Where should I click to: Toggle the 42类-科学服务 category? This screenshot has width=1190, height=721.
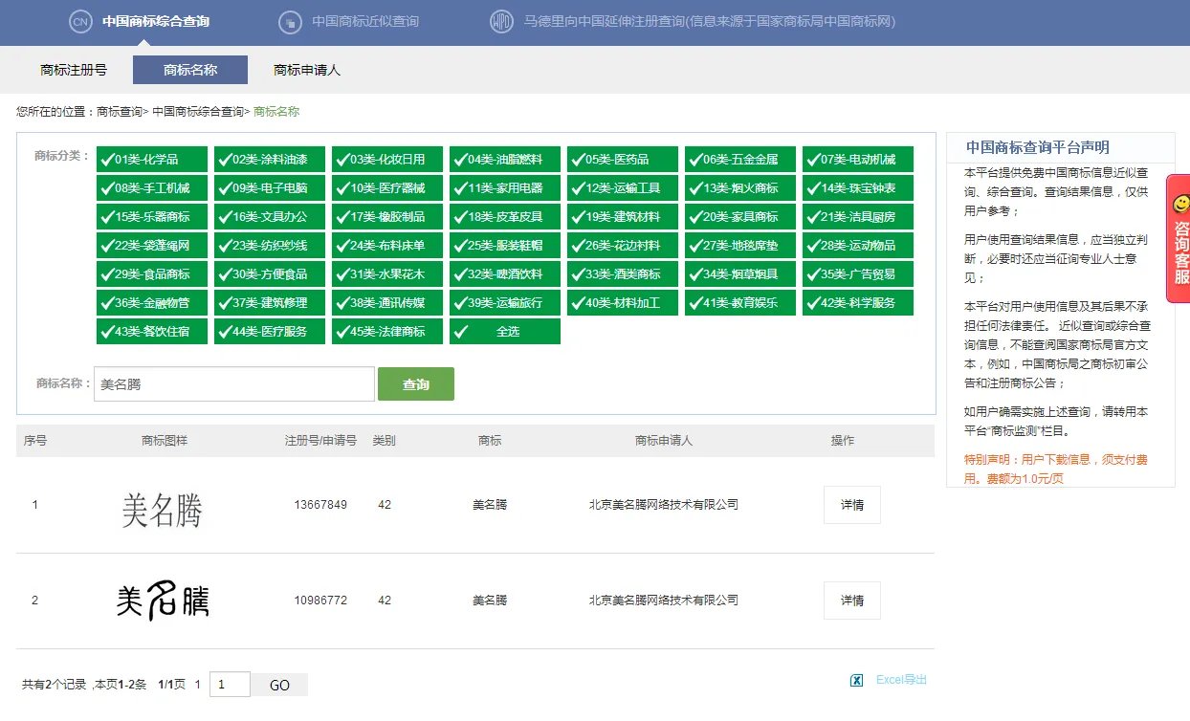(x=857, y=302)
